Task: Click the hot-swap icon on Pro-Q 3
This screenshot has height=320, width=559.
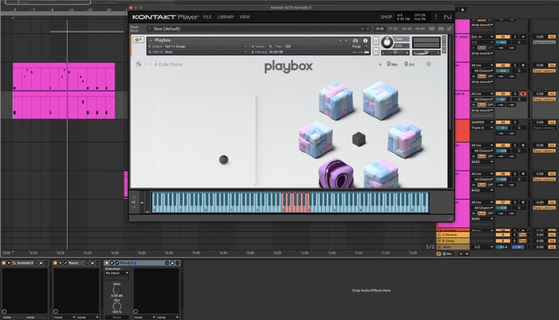Action: coord(167,262)
